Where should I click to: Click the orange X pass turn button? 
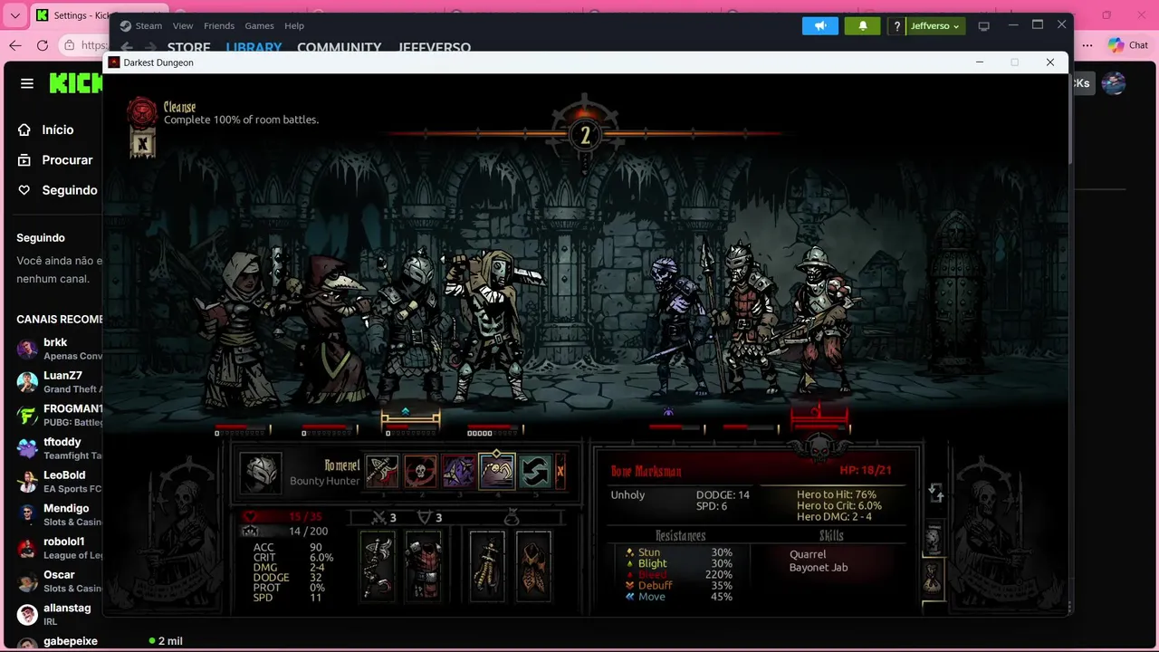click(x=560, y=472)
